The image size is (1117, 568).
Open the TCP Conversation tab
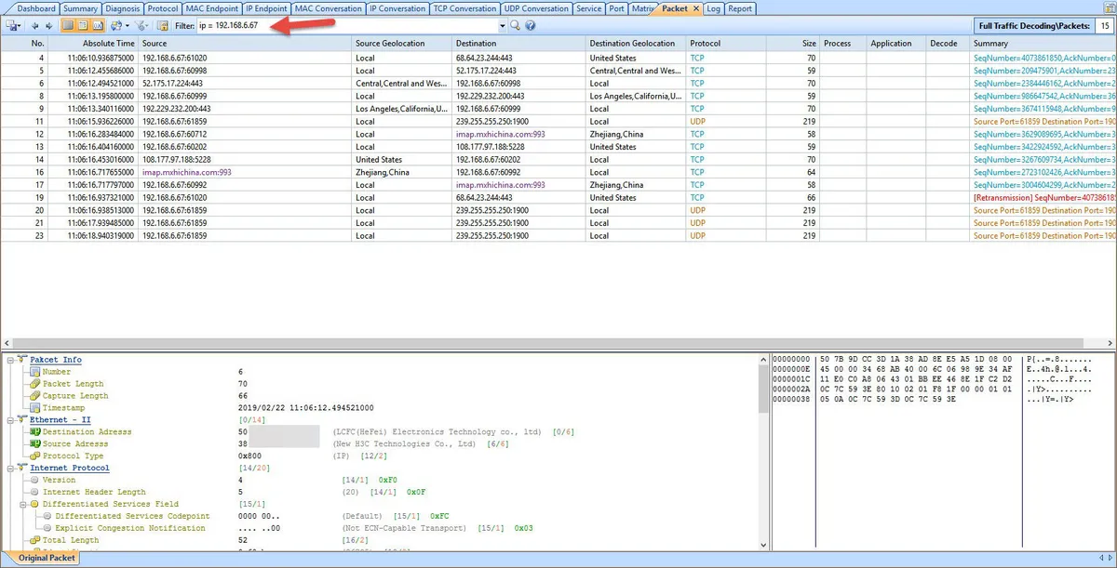[x=464, y=8]
